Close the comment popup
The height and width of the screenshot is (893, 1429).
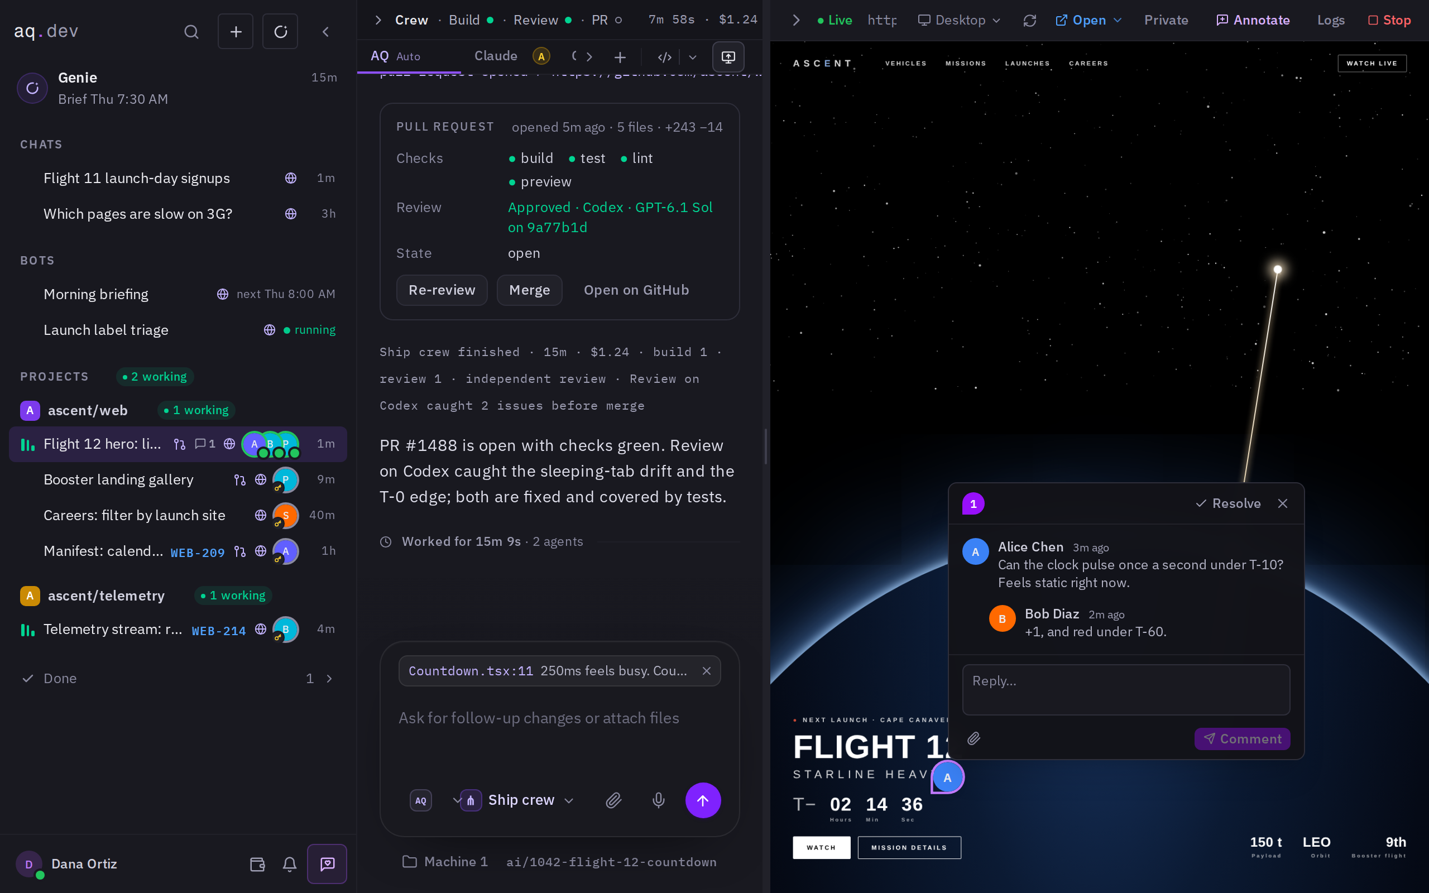(x=1283, y=503)
